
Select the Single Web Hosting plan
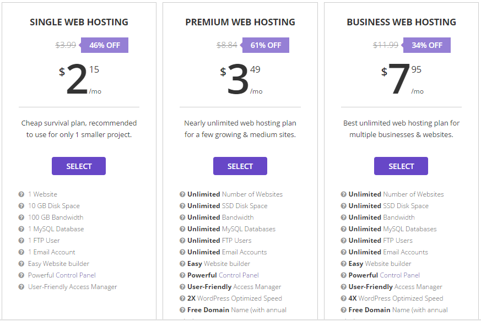79,166
